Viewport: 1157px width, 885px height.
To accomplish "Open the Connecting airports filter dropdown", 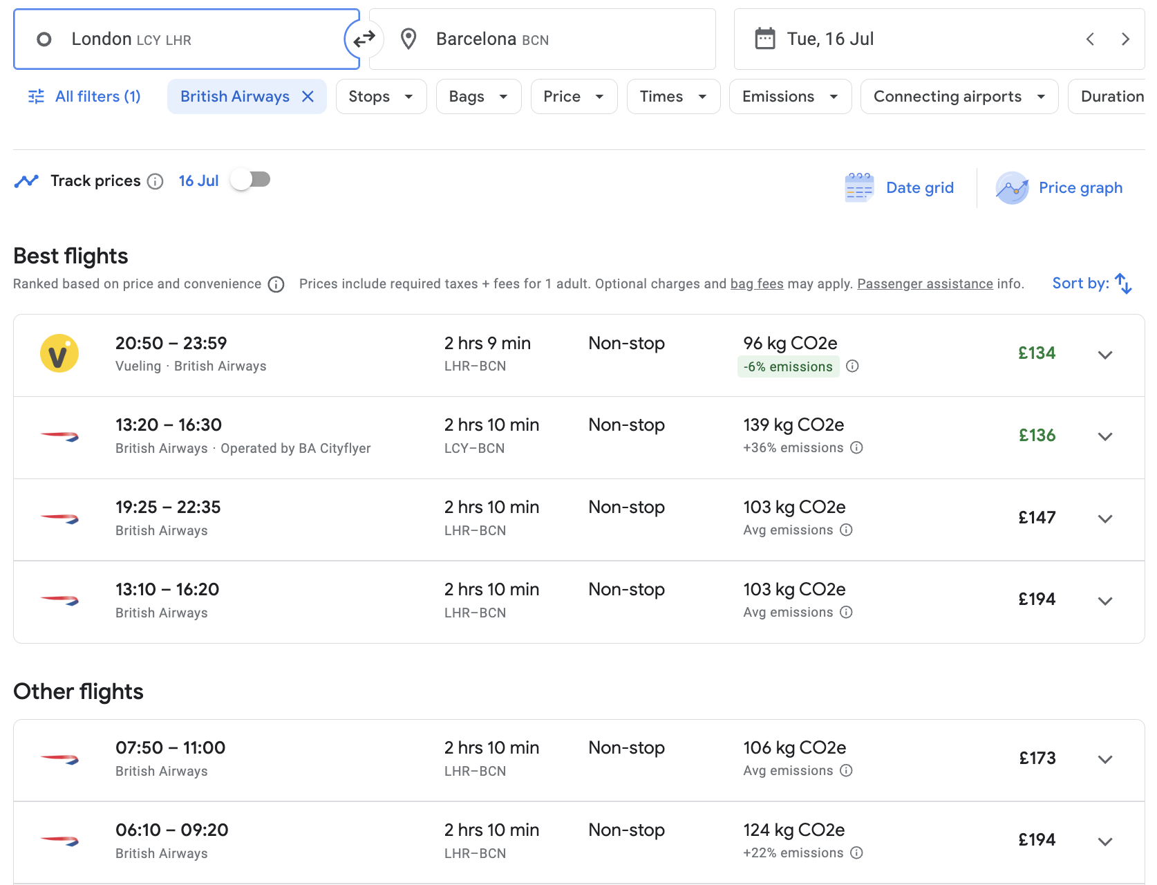I will coord(959,97).
